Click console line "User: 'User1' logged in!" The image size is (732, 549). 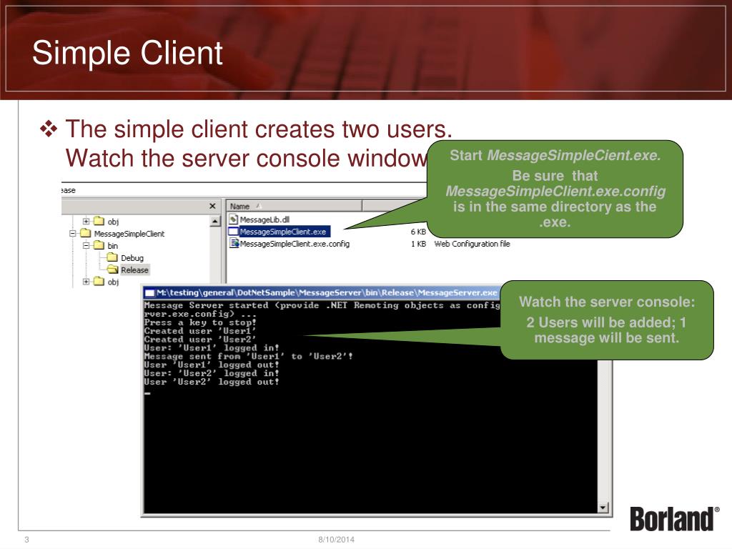coord(212,348)
